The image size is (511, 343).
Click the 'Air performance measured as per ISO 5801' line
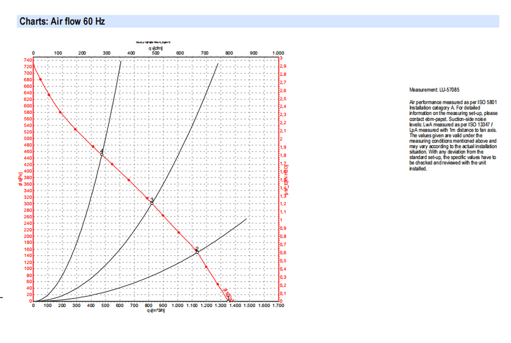pos(453,102)
